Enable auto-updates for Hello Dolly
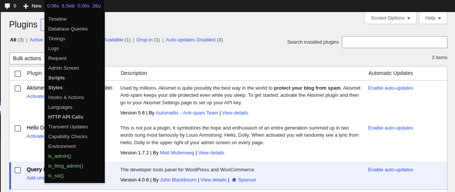 tap(391, 128)
